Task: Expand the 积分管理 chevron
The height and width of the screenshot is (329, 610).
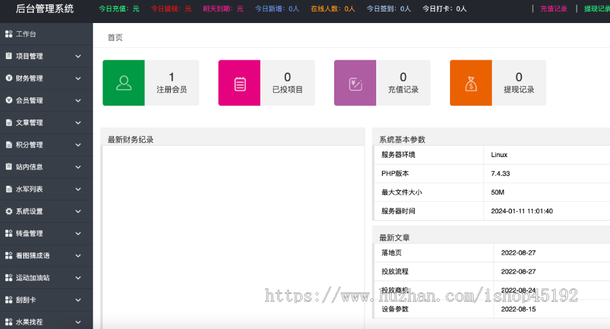Action: (x=78, y=145)
